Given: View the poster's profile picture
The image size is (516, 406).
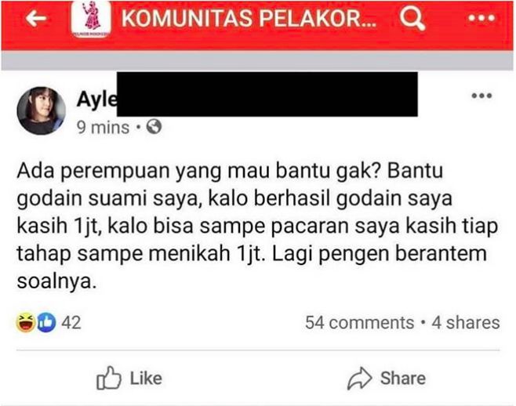Looking at the screenshot, I should click(41, 111).
